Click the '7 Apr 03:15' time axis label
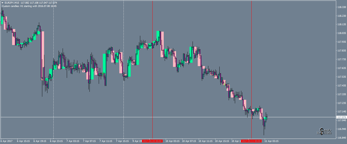This screenshot has width=347, height=144. [x=73, y=141]
